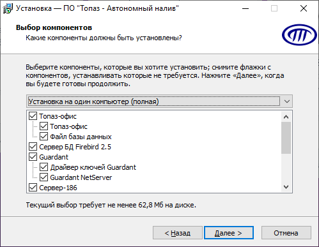This screenshot has height=247, width=319.
Task: Click the Topaz company logo
Action: [299, 34]
